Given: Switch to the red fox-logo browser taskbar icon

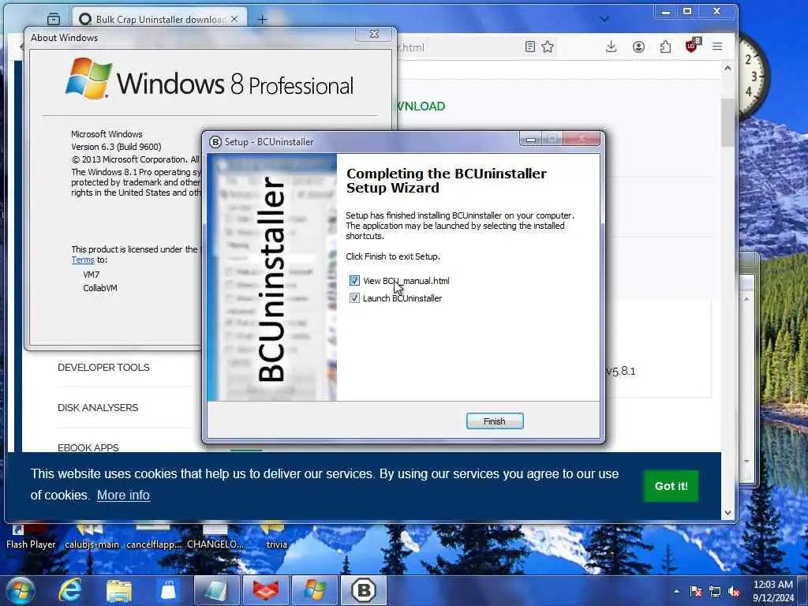Looking at the screenshot, I should point(265,590).
